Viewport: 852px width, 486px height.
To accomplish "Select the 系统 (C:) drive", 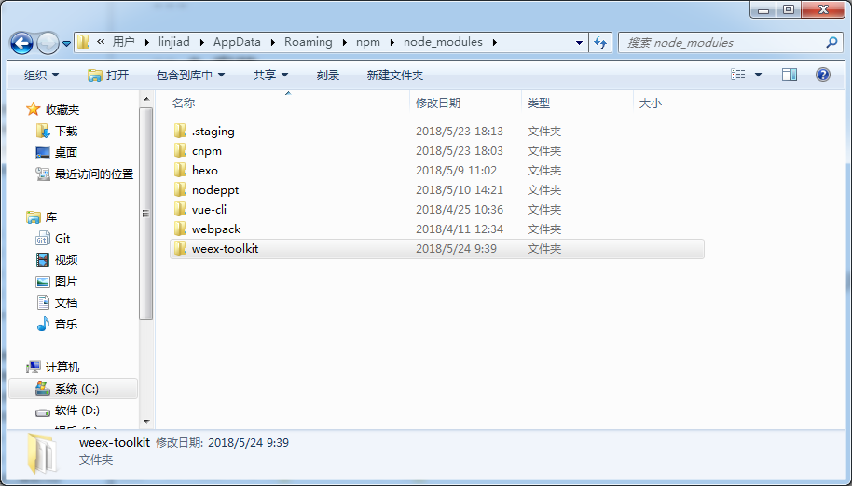I will point(74,389).
